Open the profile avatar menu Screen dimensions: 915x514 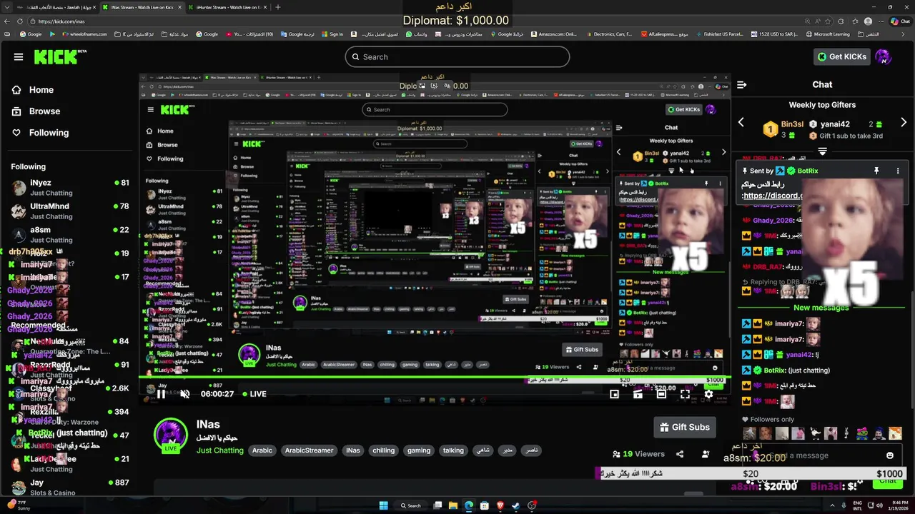point(884,57)
